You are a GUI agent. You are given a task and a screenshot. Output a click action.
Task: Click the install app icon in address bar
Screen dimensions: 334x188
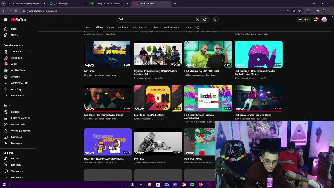[x=294, y=11]
